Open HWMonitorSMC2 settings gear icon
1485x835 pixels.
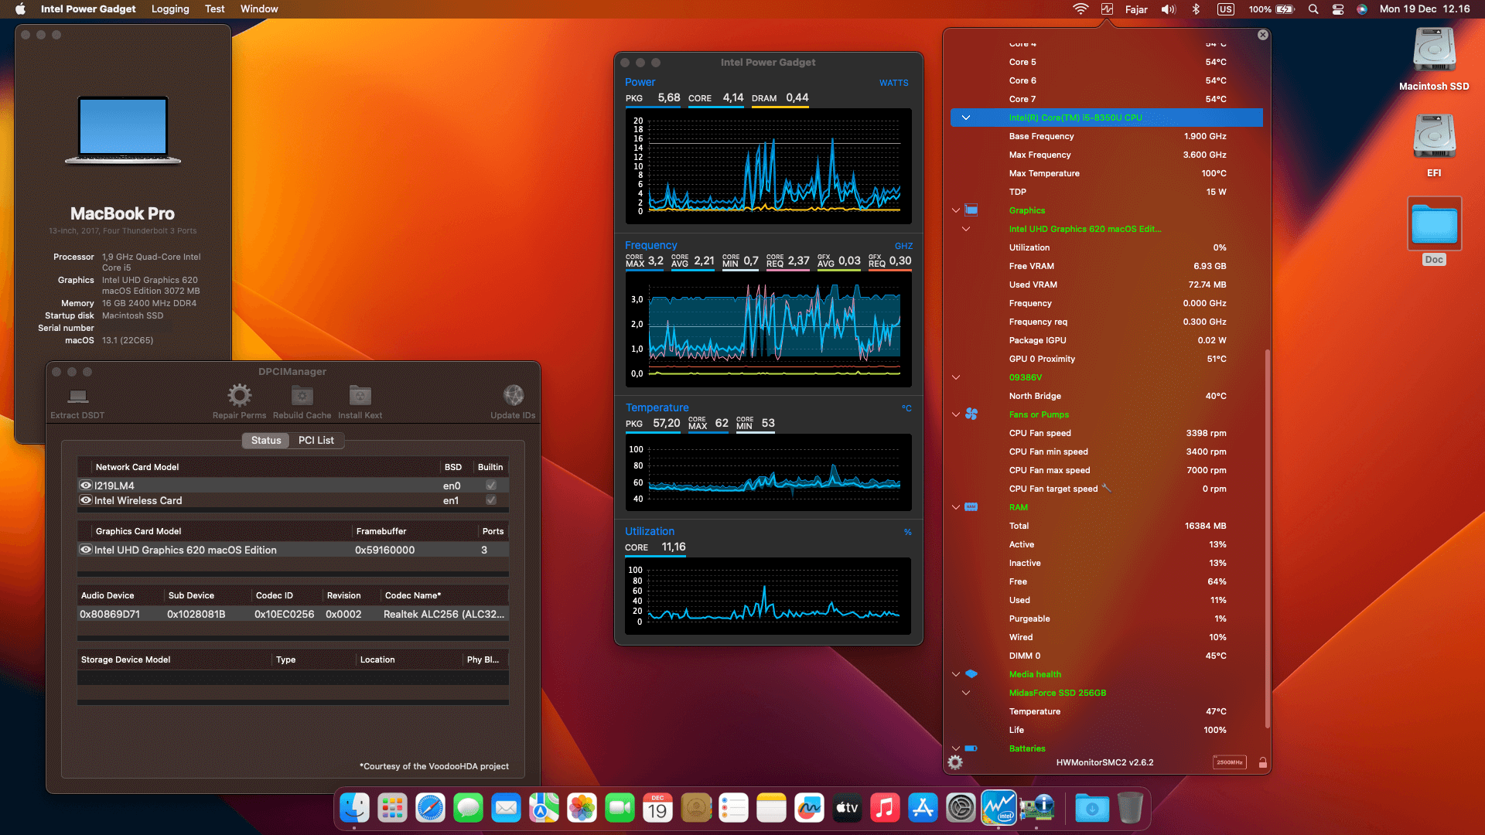[955, 762]
